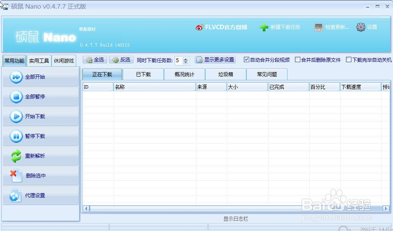Click the 全选 select all button
This screenshot has height=231, width=393.
coord(95,60)
